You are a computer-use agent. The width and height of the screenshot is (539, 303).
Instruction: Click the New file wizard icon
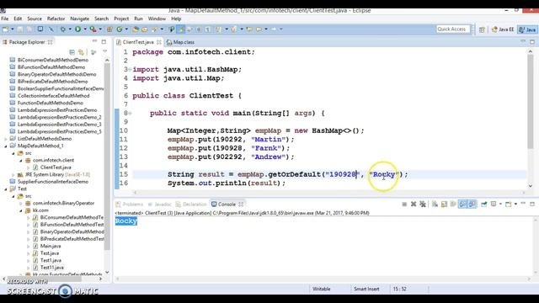5,29
